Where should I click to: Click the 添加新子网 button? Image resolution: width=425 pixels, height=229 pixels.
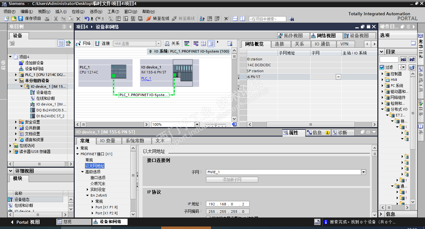pos(232,180)
